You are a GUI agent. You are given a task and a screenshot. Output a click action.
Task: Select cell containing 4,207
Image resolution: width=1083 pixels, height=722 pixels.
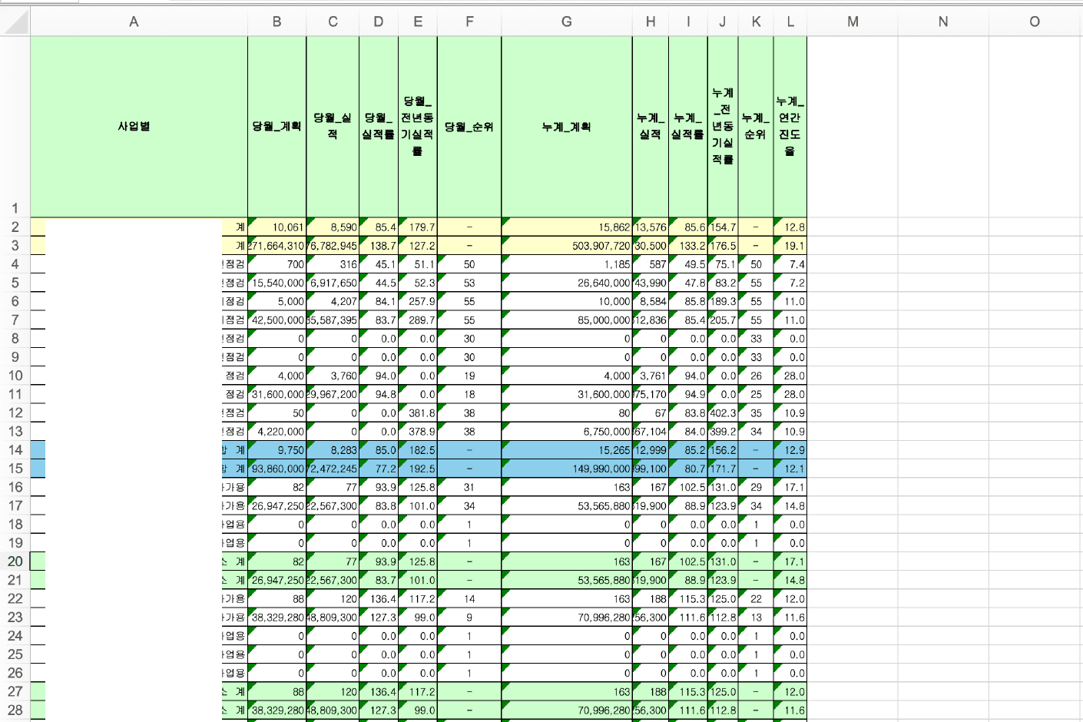click(x=333, y=302)
